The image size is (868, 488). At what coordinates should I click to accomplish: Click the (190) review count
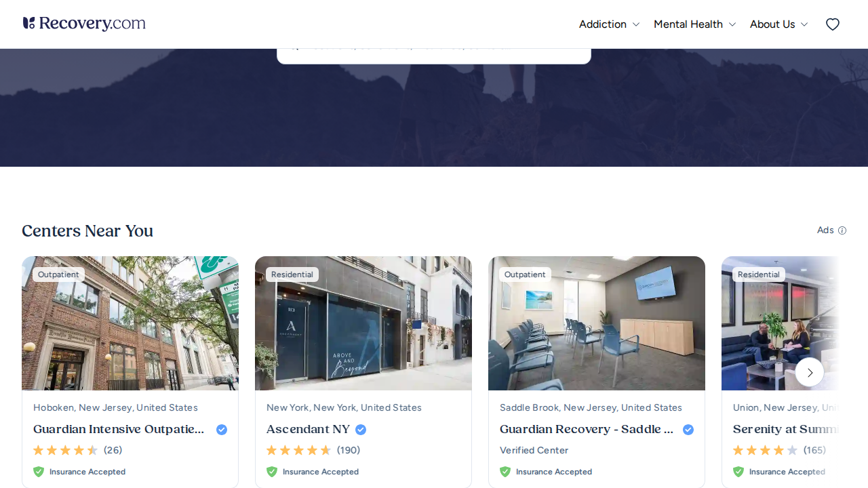(349, 450)
